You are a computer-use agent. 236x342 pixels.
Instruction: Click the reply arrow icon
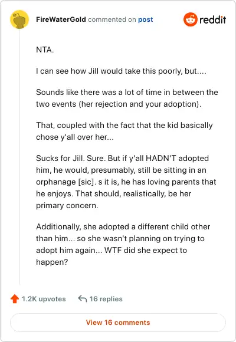[83, 298]
